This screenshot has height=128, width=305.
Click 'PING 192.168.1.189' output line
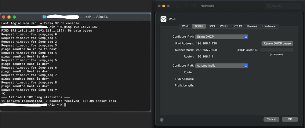[x=46, y=31]
